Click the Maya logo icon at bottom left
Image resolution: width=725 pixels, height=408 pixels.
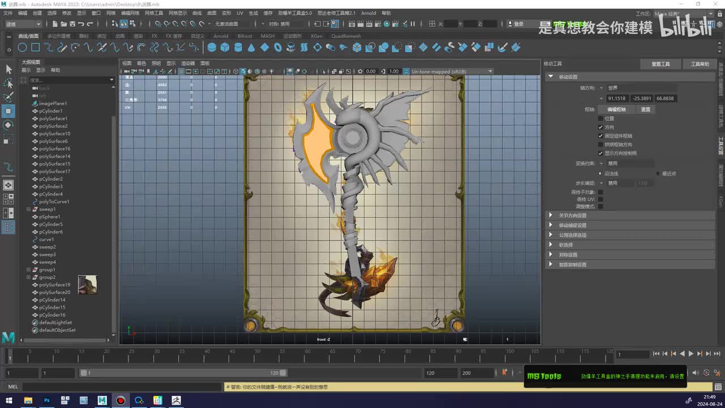point(8,337)
